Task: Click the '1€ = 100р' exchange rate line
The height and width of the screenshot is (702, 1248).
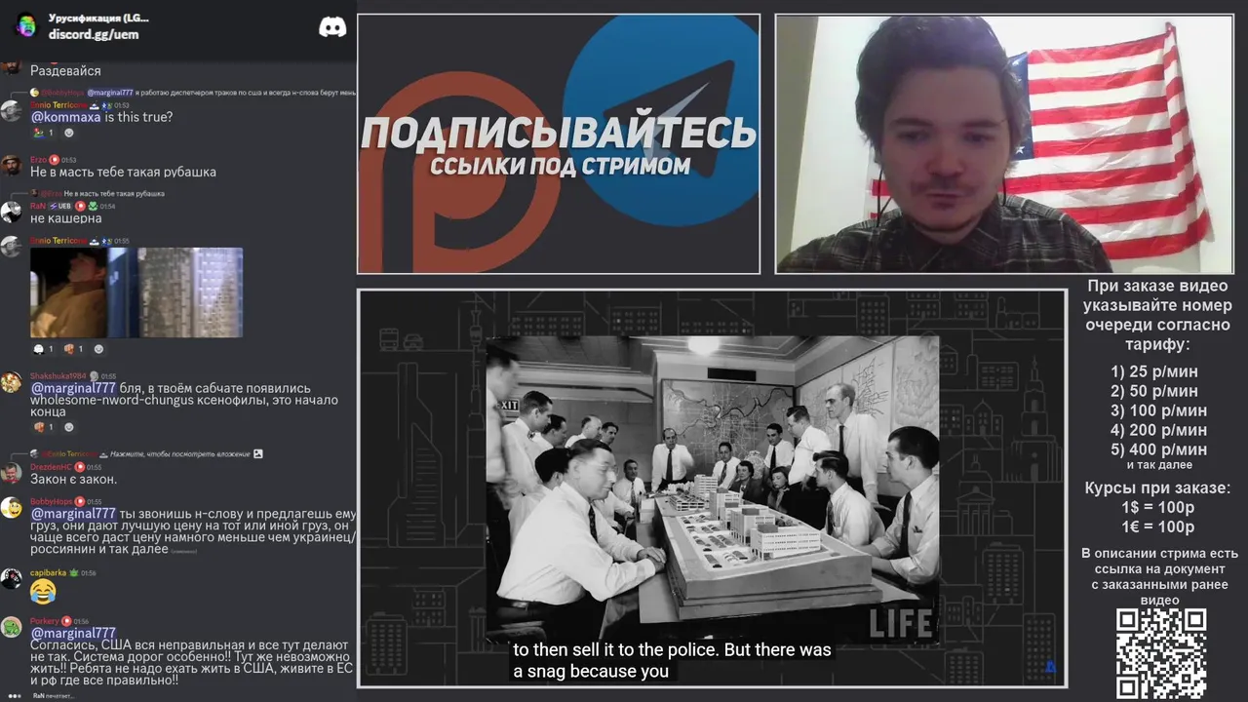Action: 1158,527
